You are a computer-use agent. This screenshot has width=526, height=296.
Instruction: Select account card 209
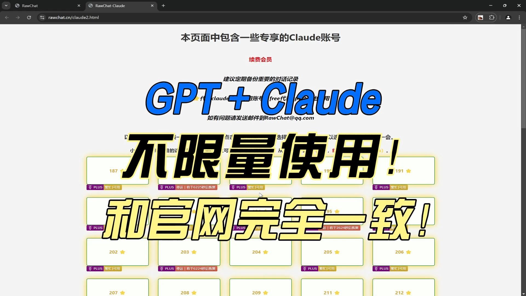click(x=261, y=287)
